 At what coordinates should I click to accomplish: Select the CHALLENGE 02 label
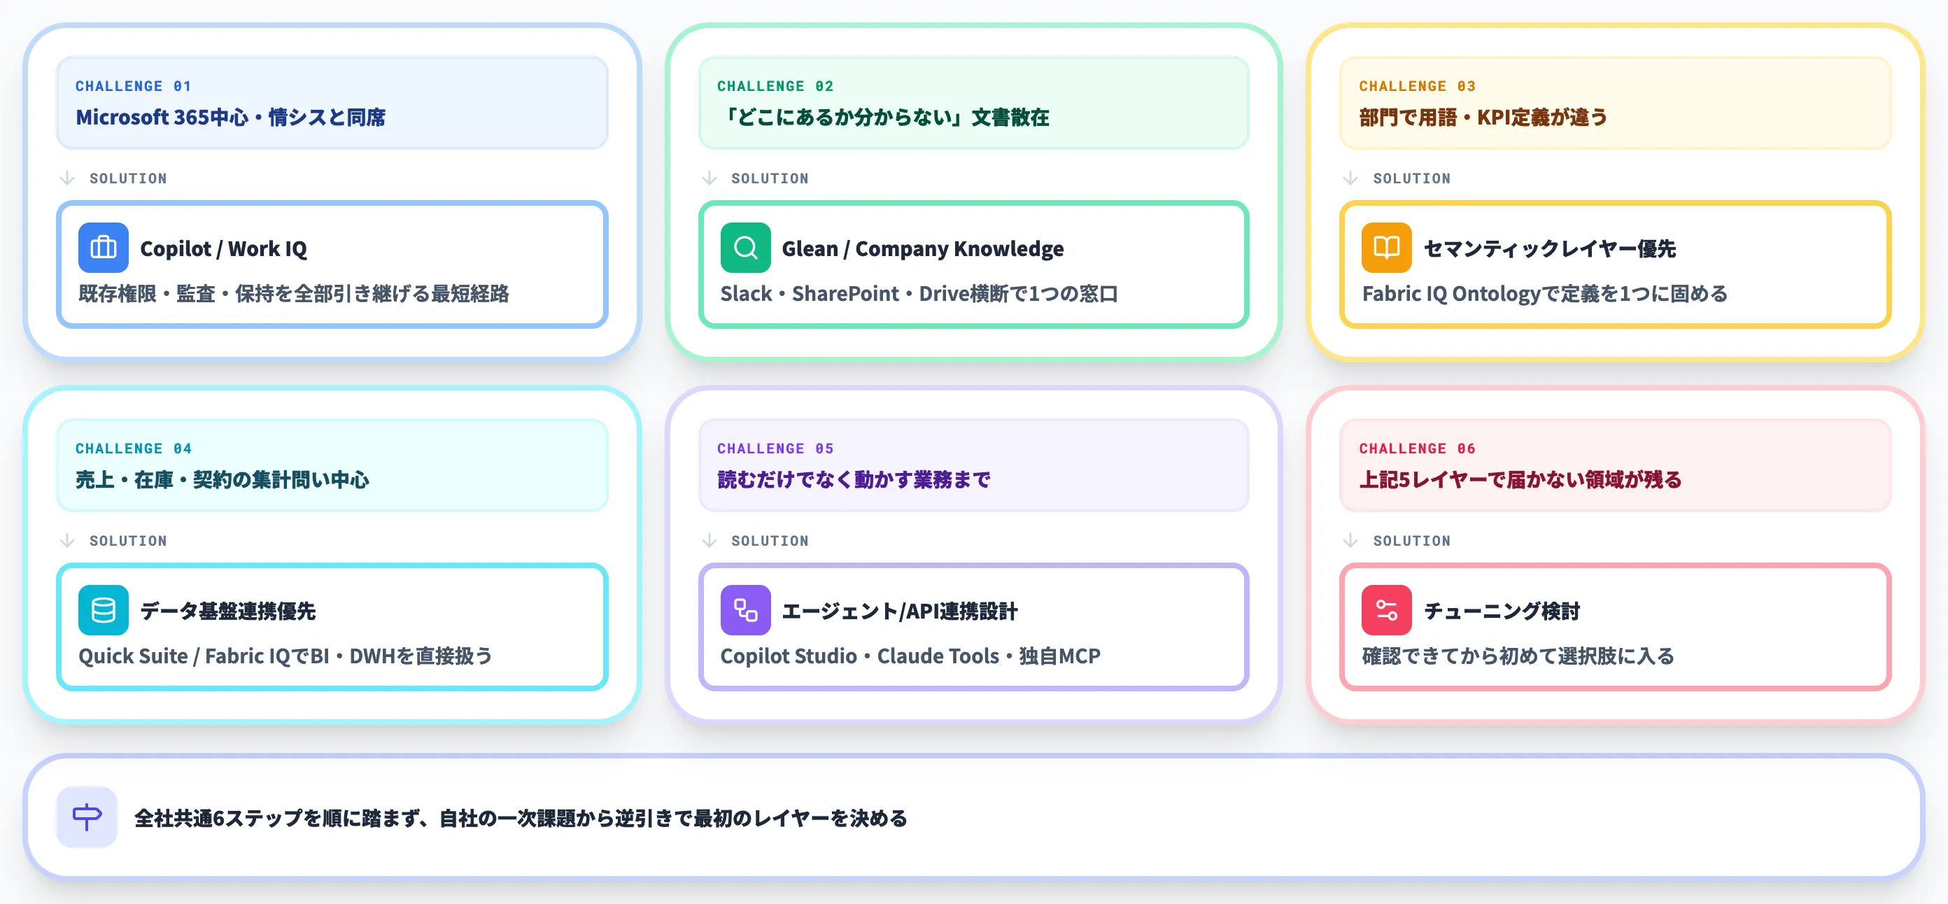[x=775, y=86]
